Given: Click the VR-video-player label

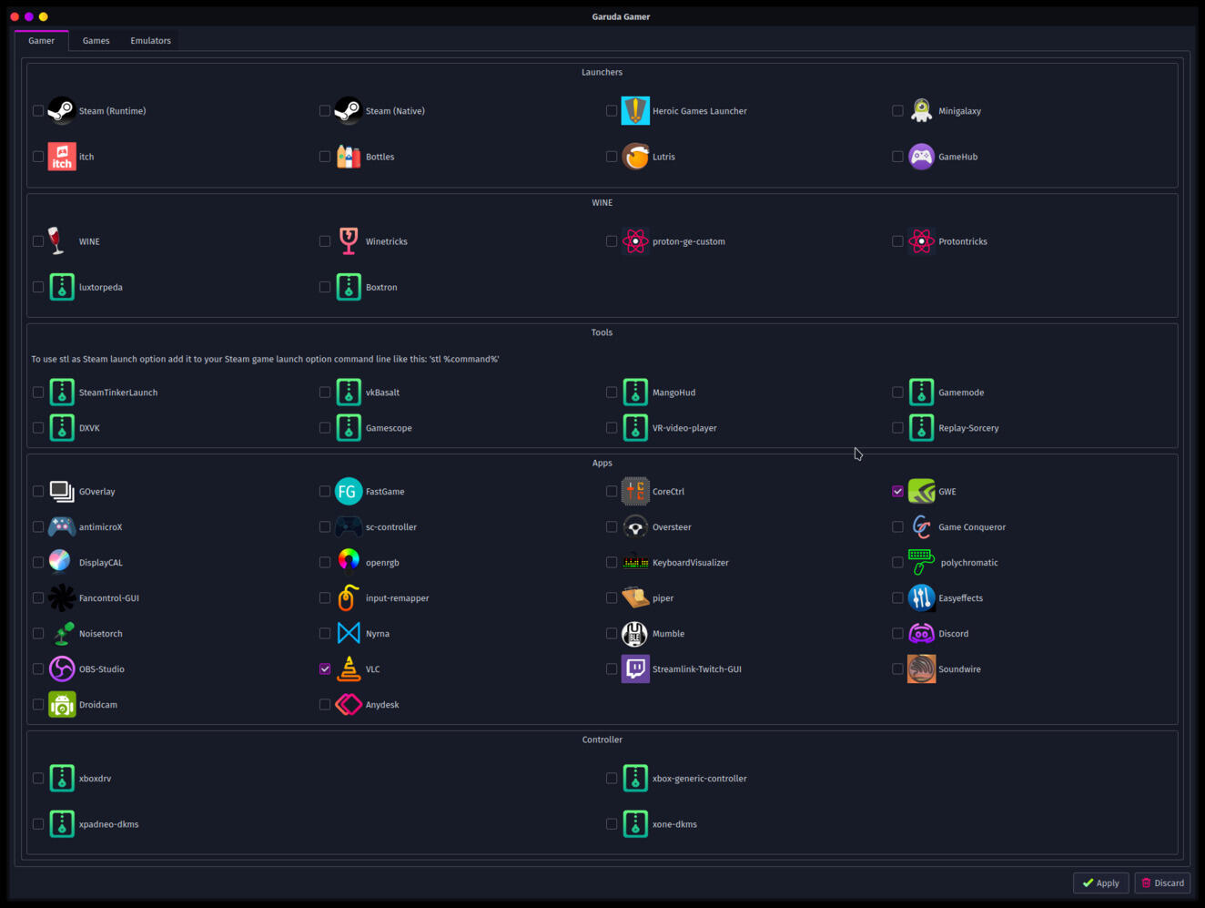Looking at the screenshot, I should point(684,428).
